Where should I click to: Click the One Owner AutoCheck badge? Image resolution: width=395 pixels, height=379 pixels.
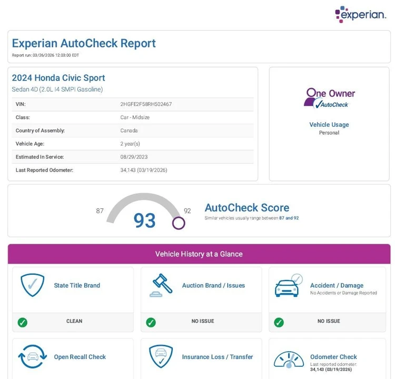(x=329, y=98)
